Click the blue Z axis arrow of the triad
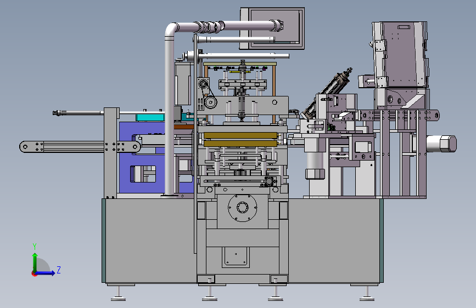The width and height of the screenshot is (476, 308). [46, 273]
